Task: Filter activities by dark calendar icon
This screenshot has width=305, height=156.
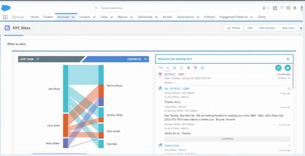Action: [x=195, y=68]
